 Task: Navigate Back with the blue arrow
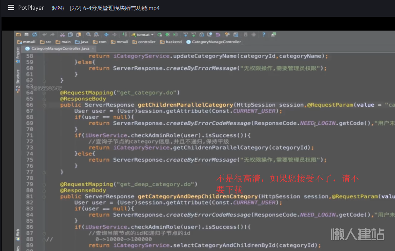coord(107,35)
